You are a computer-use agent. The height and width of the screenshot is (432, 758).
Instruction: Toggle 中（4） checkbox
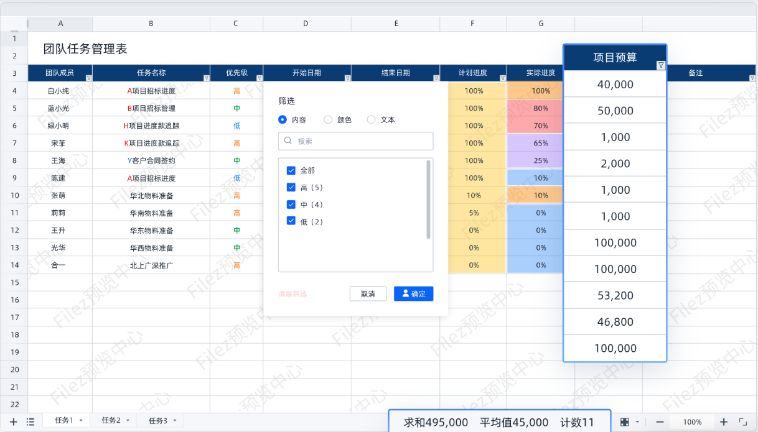pos(291,205)
